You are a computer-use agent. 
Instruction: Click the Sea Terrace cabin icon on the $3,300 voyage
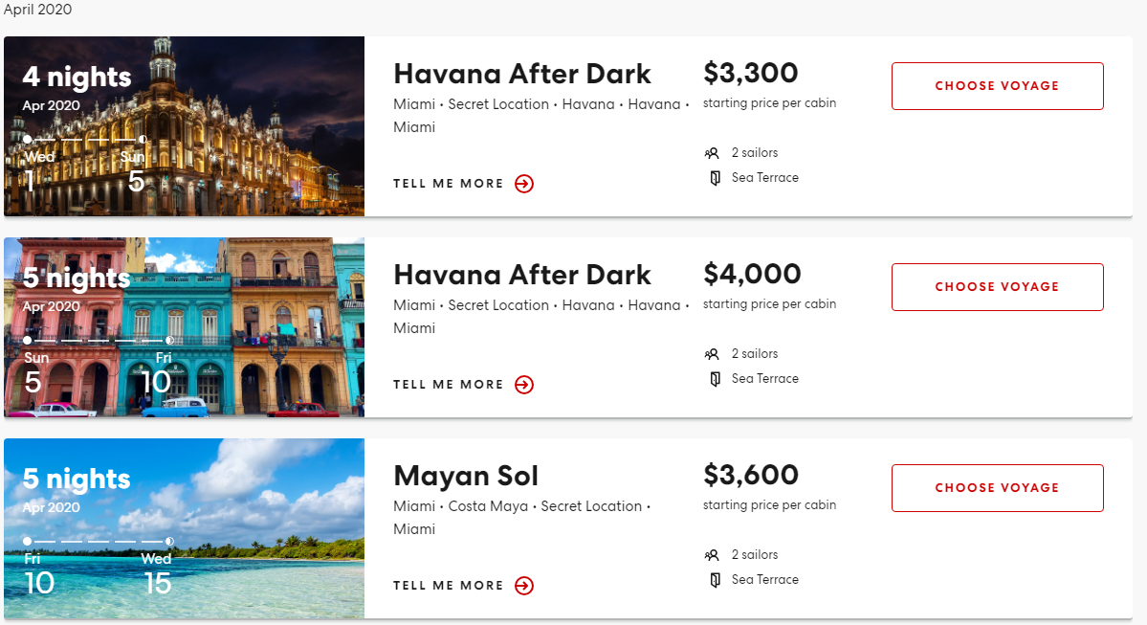[715, 178]
